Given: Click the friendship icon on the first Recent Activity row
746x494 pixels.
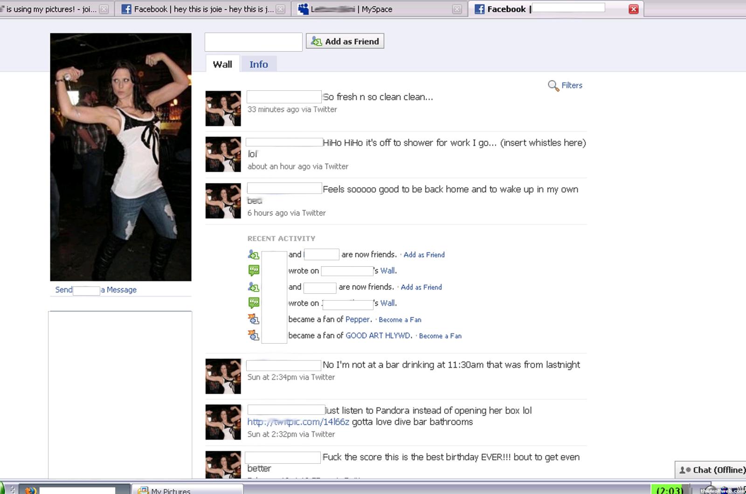Looking at the screenshot, I should point(254,255).
